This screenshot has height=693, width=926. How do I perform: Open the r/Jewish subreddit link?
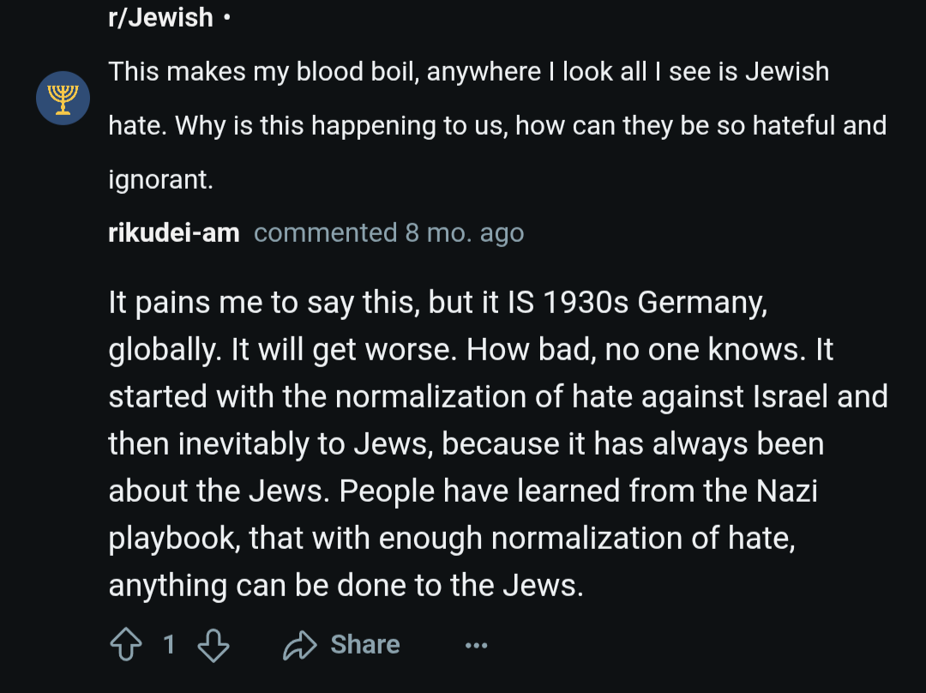[160, 18]
